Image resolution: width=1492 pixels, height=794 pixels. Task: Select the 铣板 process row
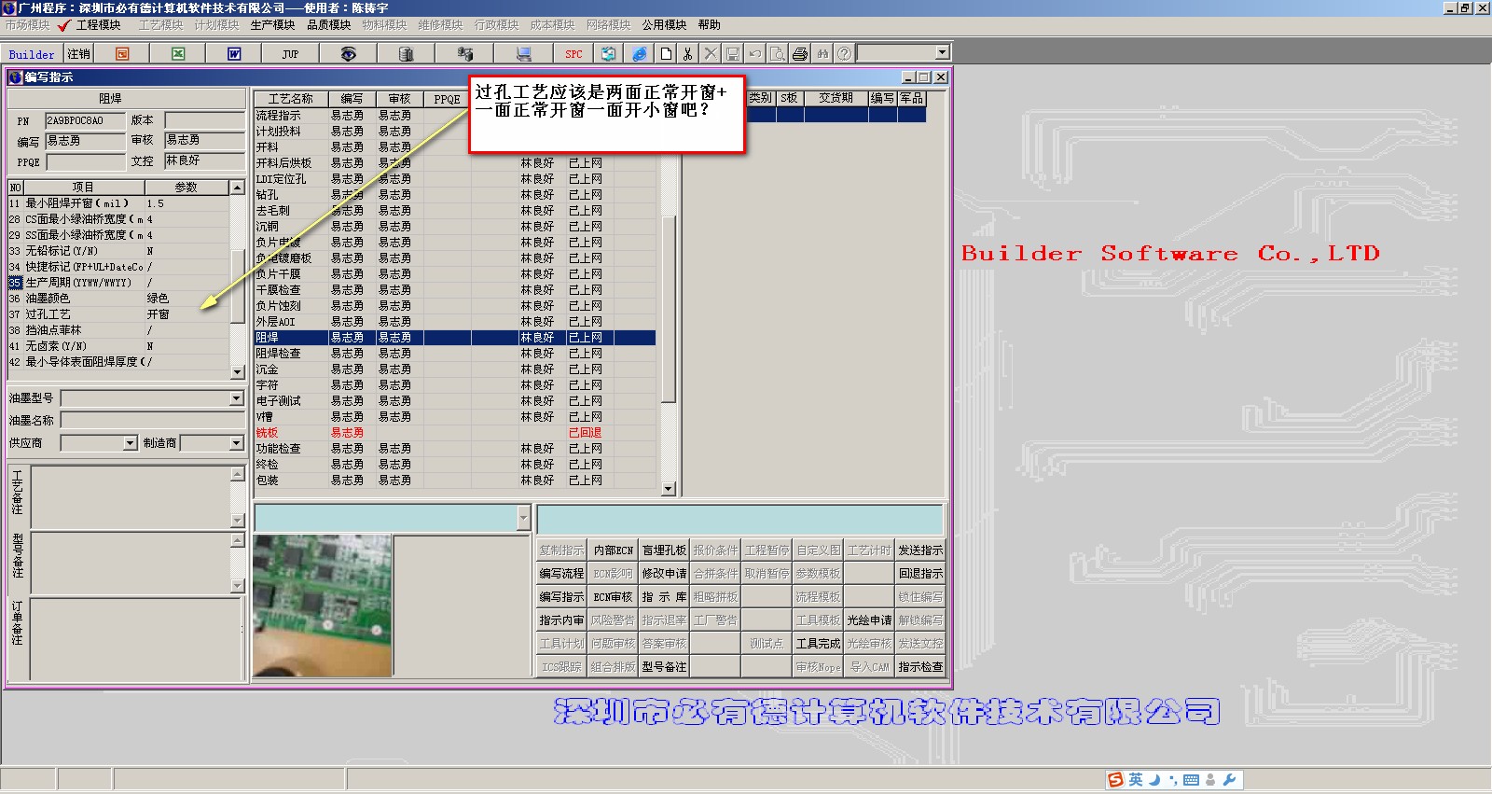(454, 433)
